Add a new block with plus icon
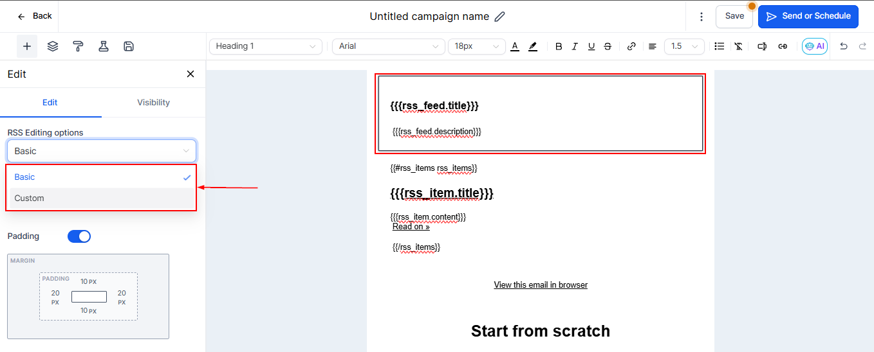The width and height of the screenshot is (874, 352). point(27,46)
